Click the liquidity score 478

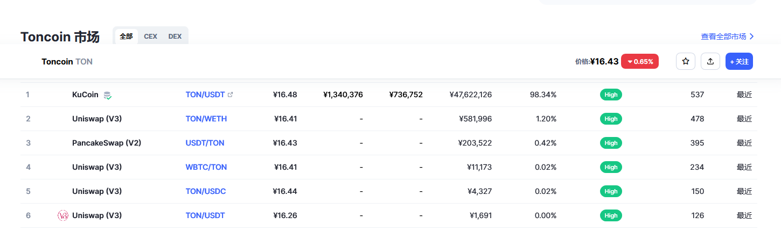coord(697,119)
